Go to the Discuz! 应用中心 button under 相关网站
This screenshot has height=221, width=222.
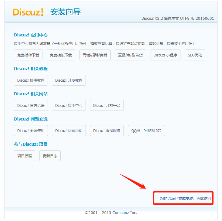coord(69,105)
